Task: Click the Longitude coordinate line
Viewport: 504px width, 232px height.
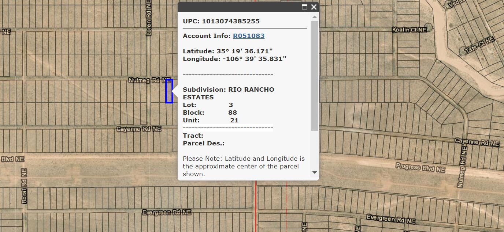Action: (234, 59)
